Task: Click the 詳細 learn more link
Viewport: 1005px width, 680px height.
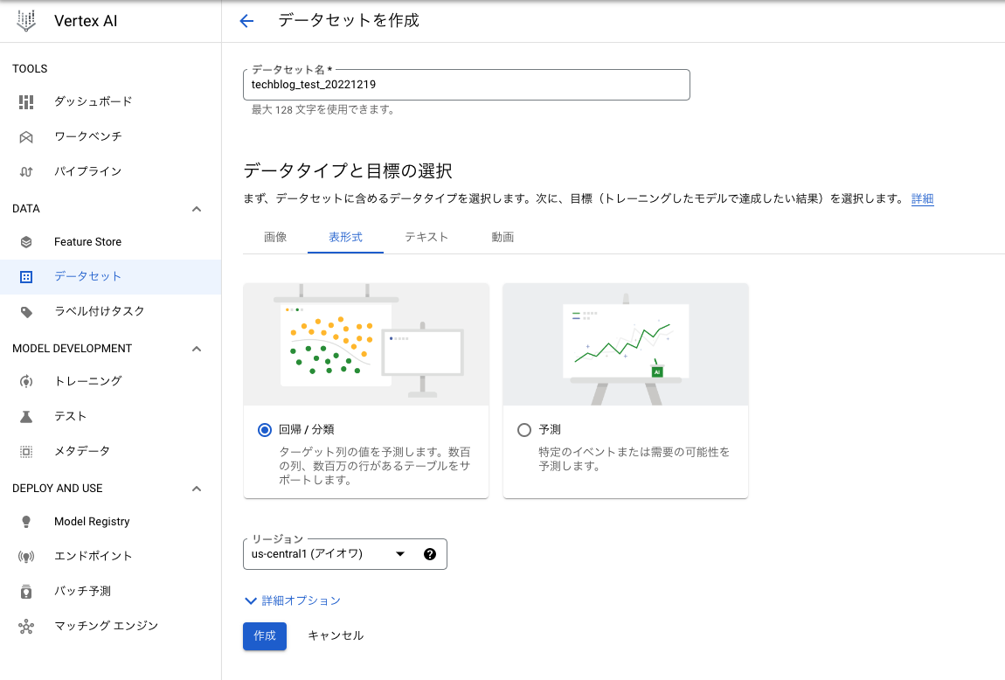Action: (x=922, y=199)
